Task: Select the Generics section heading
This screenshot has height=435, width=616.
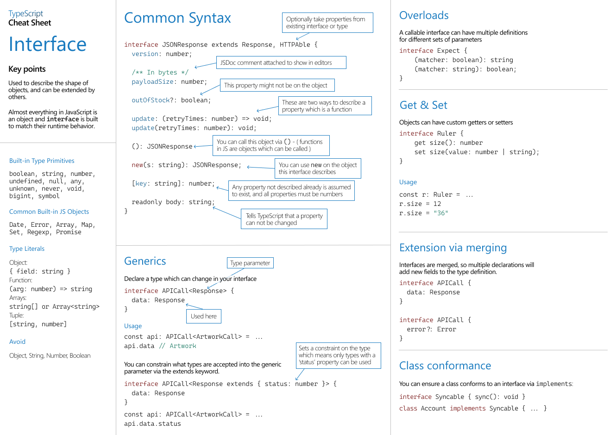Action: (x=145, y=261)
